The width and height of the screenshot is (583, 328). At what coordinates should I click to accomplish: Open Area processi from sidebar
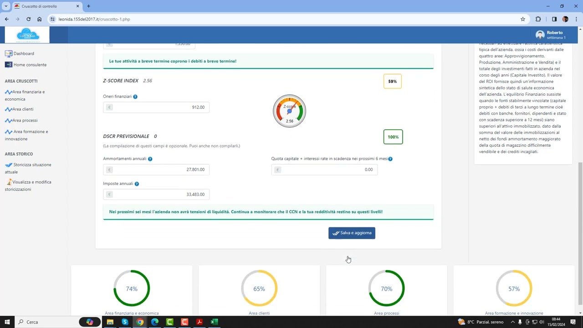pos(25,121)
